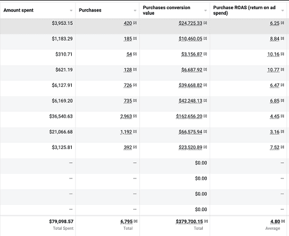Open the 1,192 purchases value link

126,132
